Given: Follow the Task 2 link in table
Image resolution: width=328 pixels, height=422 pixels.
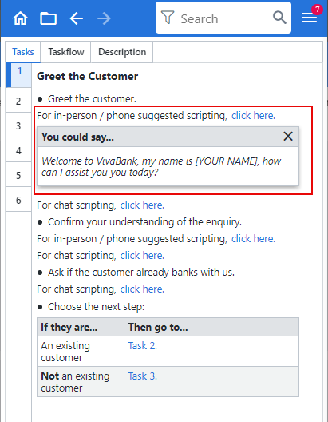Looking at the screenshot, I should coord(143,345).
